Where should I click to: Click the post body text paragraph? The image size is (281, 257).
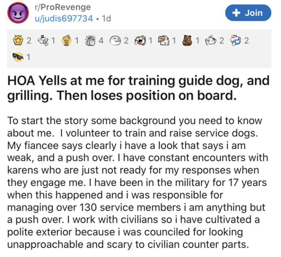(x=138, y=182)
